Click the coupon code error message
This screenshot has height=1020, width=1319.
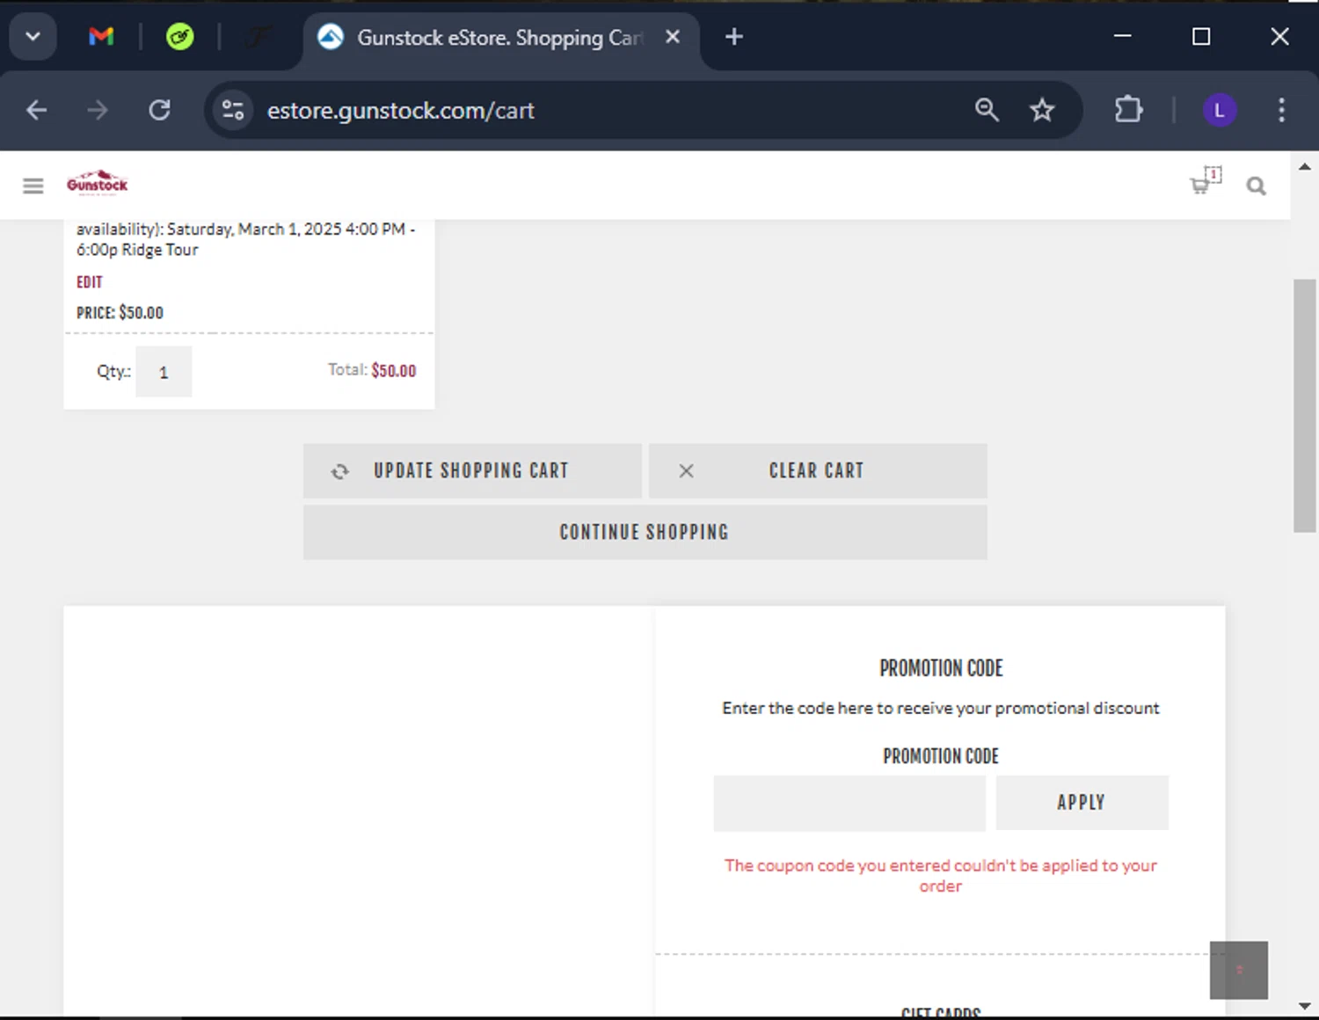pyautogui.click(x=941, y=876)
